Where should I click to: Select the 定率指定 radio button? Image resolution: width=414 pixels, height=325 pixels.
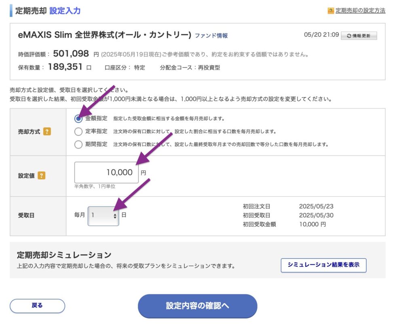pyautogui.click(x=78, y=131)
